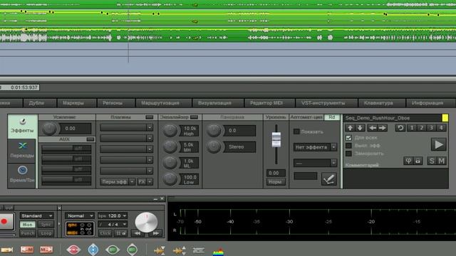
Task: Click the down arrow navigation button
Action: click(x=360, y=128)
